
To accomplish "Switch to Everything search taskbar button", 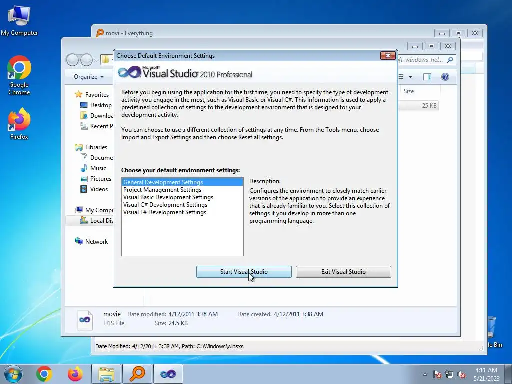I will [x=137, y=374].
